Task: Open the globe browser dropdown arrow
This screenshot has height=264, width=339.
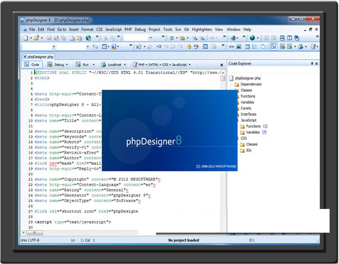Action: click(258, 38)
